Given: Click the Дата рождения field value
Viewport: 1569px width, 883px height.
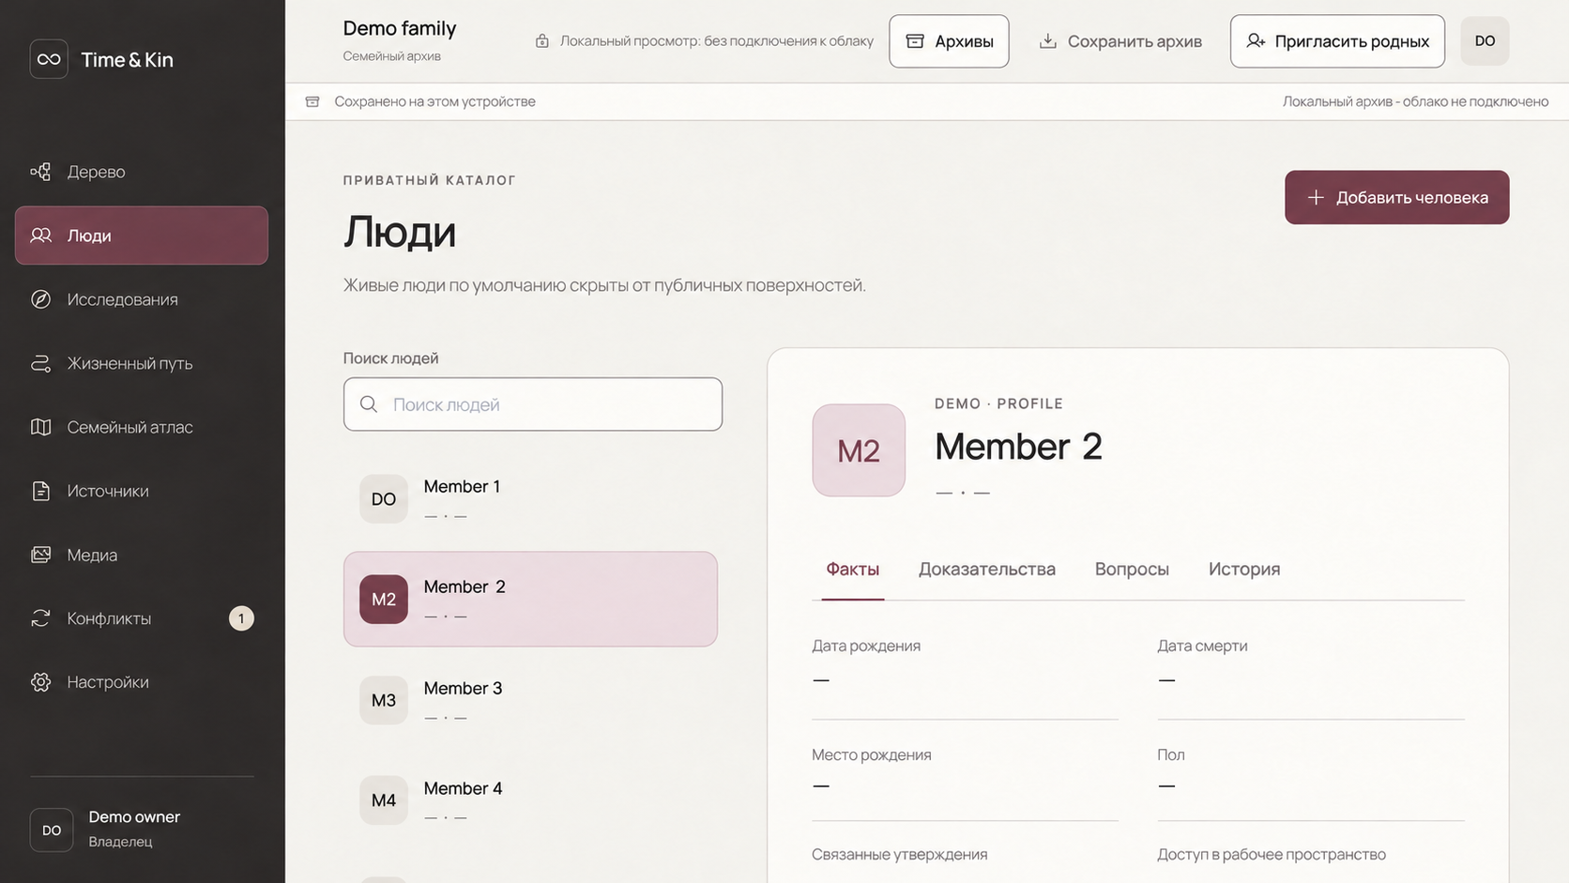Looking at the screenshot, I should coord(821,679).
